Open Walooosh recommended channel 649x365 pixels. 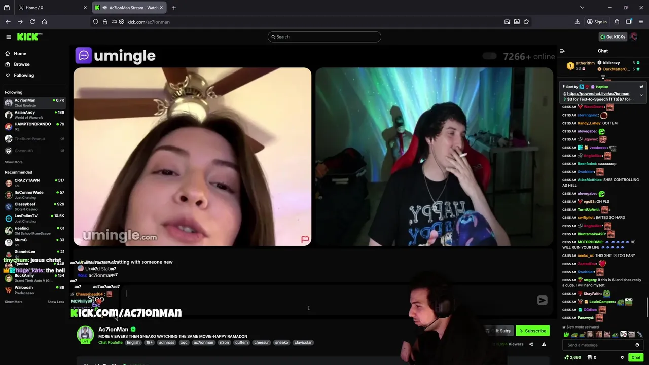coord(34,290)
